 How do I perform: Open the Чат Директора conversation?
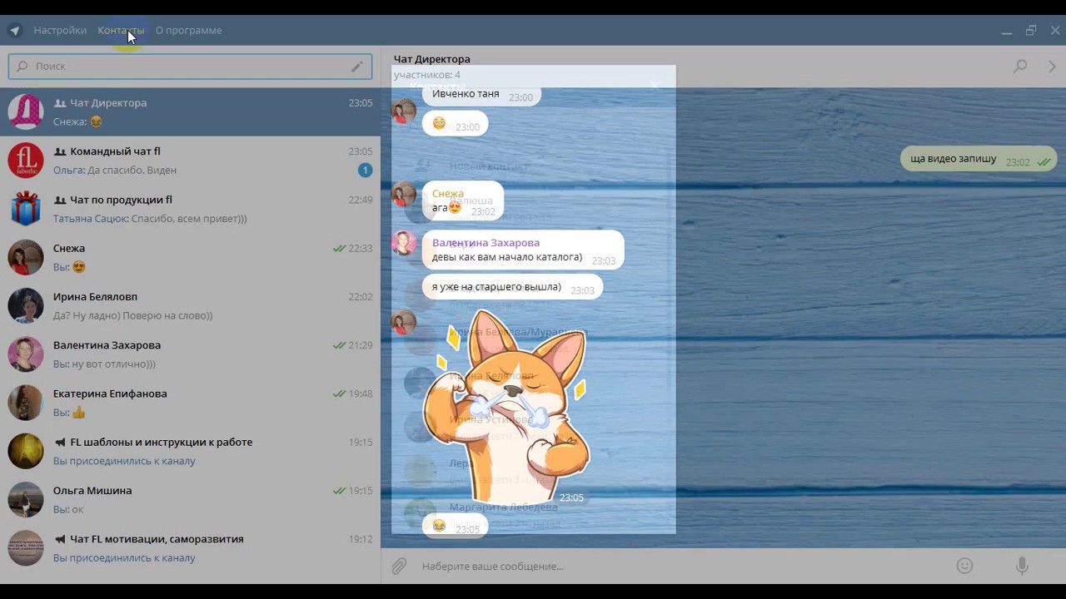pos(190,111)
